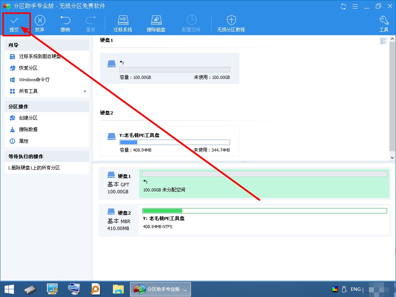Select the *: drive icon in 硬盘1 card
Viewport: 396px width, 297px height.
(112, 64)
